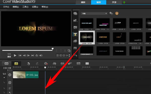Open the 设置(S) menu
The height and width of the screenshot is (94, 151).
[35, 7]
